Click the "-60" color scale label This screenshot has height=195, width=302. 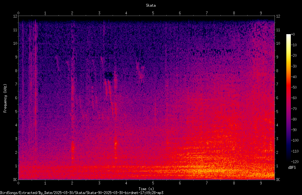tap(294, 98)
